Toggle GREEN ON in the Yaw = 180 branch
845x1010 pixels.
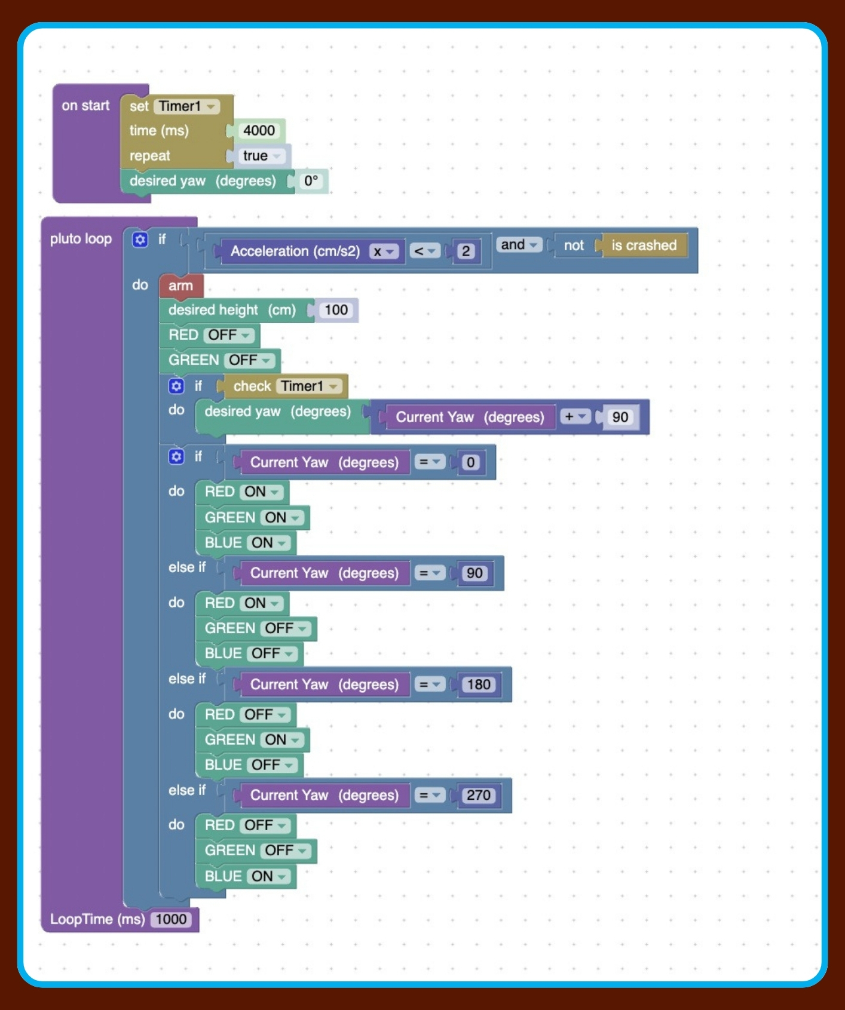[282, 739]
